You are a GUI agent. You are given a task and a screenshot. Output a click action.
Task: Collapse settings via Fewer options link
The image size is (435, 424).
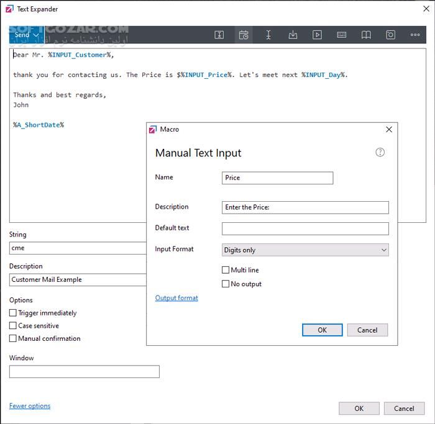click(x=30, y=406)
